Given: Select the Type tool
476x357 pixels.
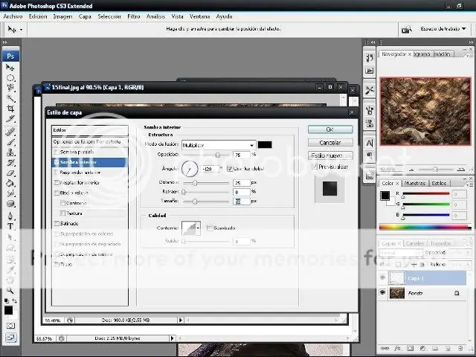Looking at the screenshot, I should click(x=10, y=226).
